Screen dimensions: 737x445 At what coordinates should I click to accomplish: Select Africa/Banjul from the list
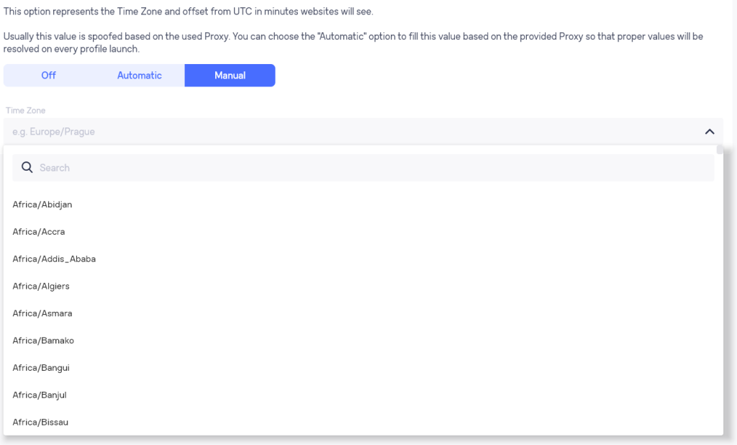tap(363, 395)
